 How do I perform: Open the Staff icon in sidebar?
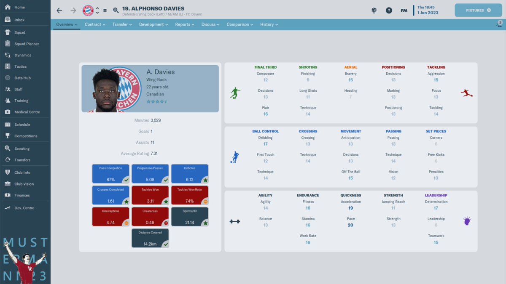[x=7, y=89]
